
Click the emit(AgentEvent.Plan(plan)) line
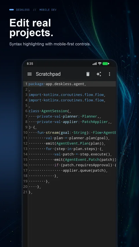pos(67,143)
